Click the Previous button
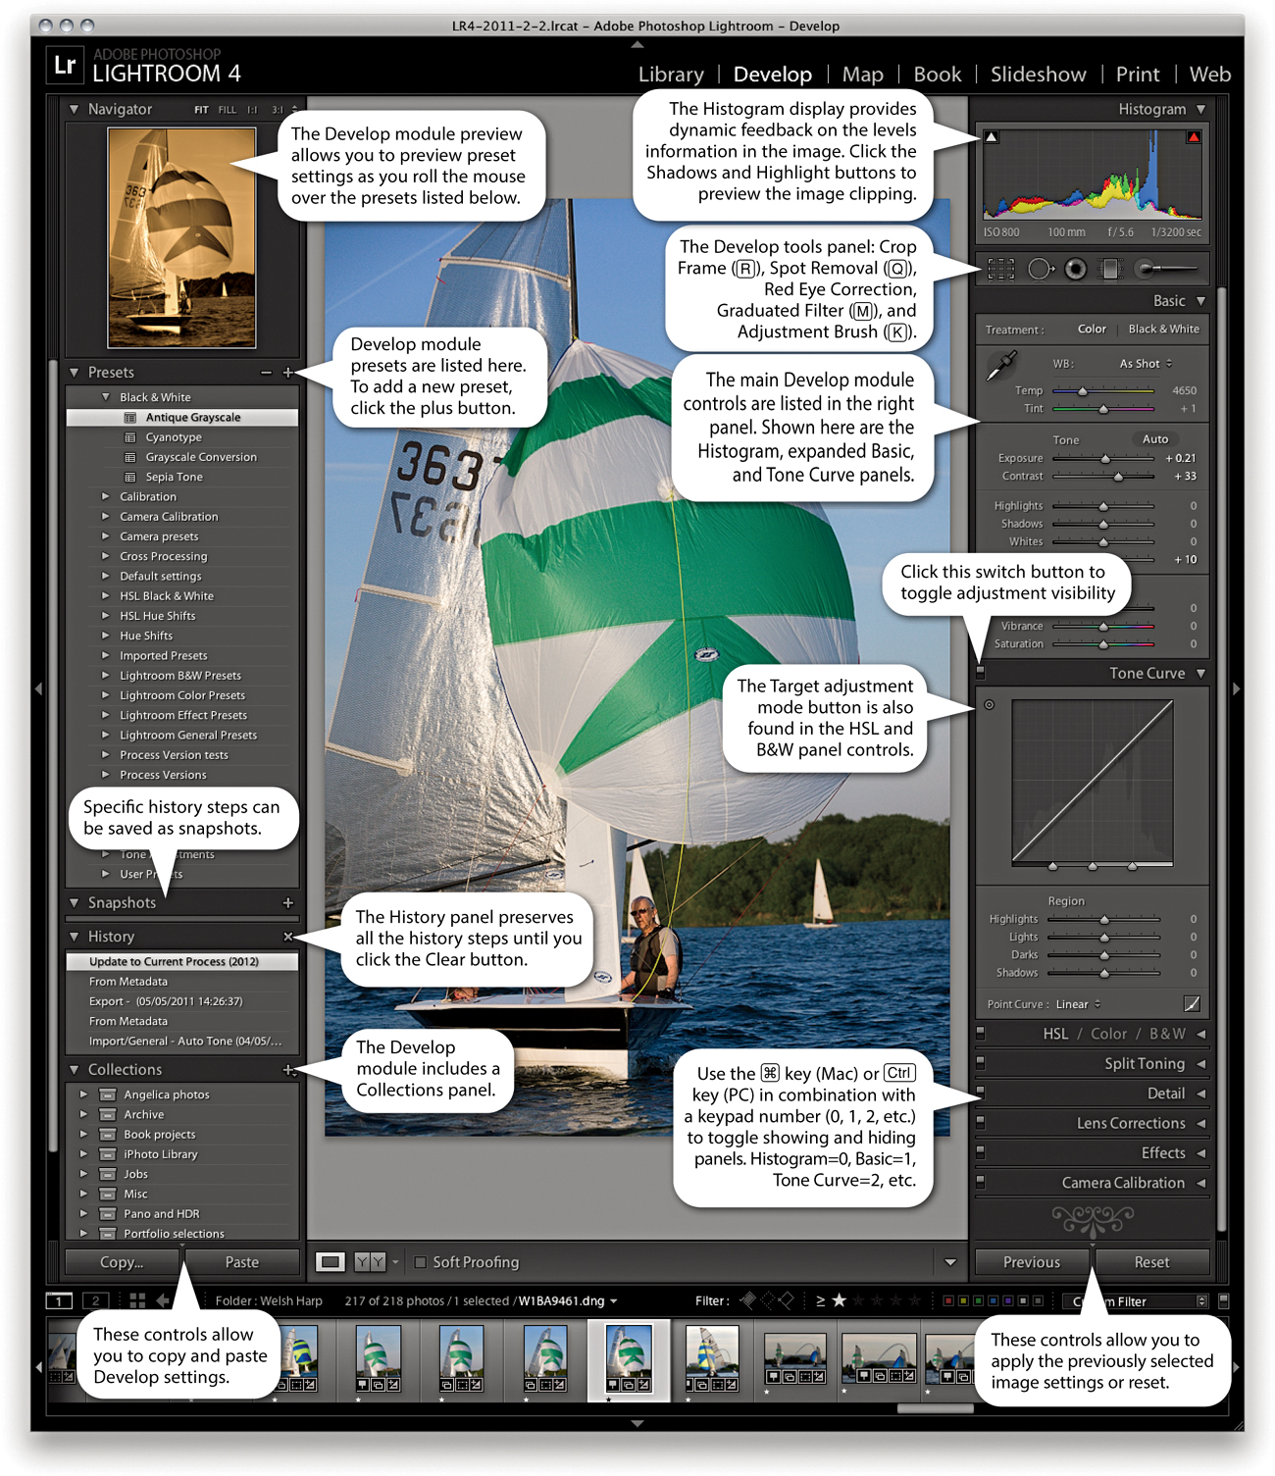This screenshot has height=1476, width=1275. click(1032, 1262)
